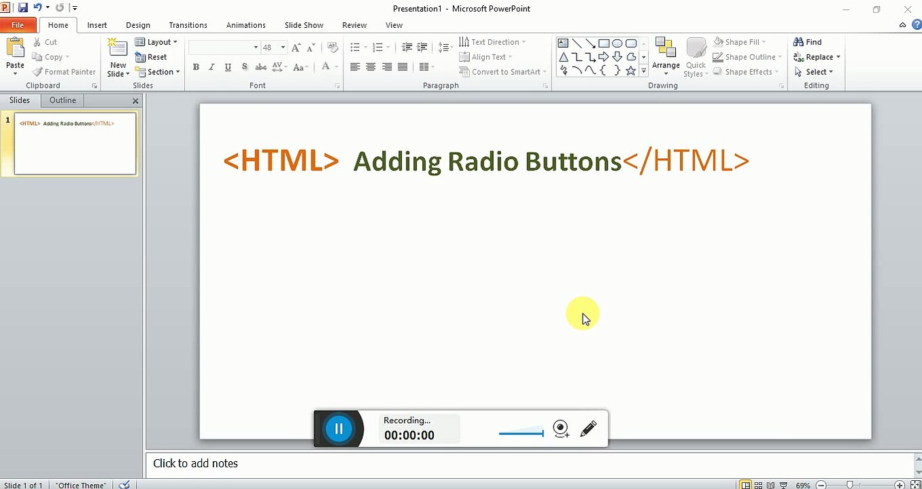This screenshot has height=489, width=922.
Task: Select the Oval shape
Action: pos(617,43)
